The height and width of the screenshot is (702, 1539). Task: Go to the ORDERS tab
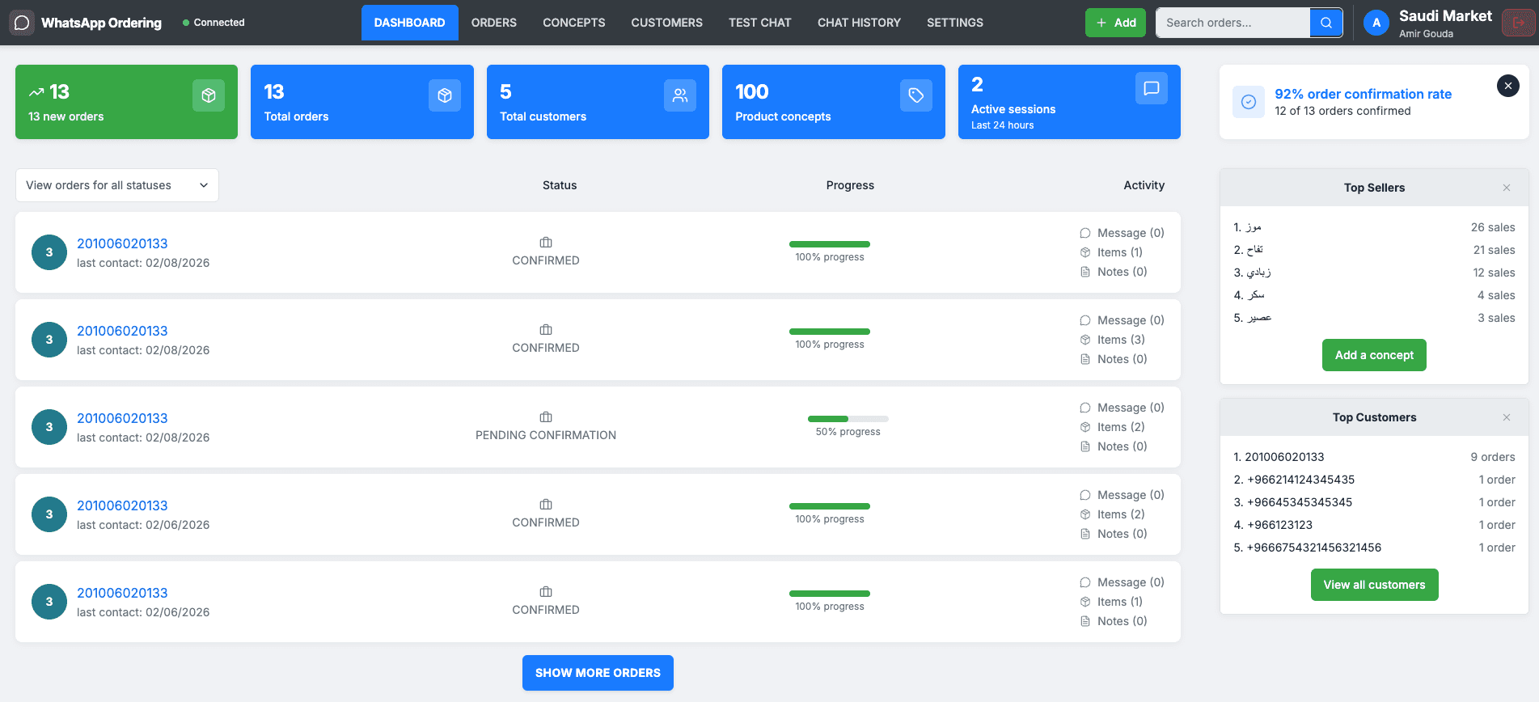(494, 23)
